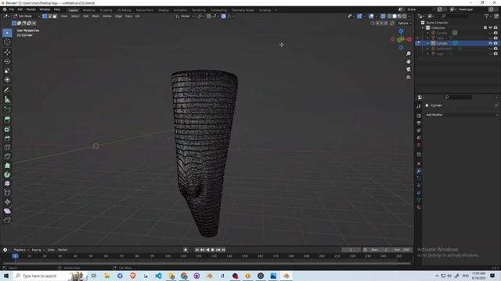Click the blue Z axis gizmo handle

click(401, 31)
